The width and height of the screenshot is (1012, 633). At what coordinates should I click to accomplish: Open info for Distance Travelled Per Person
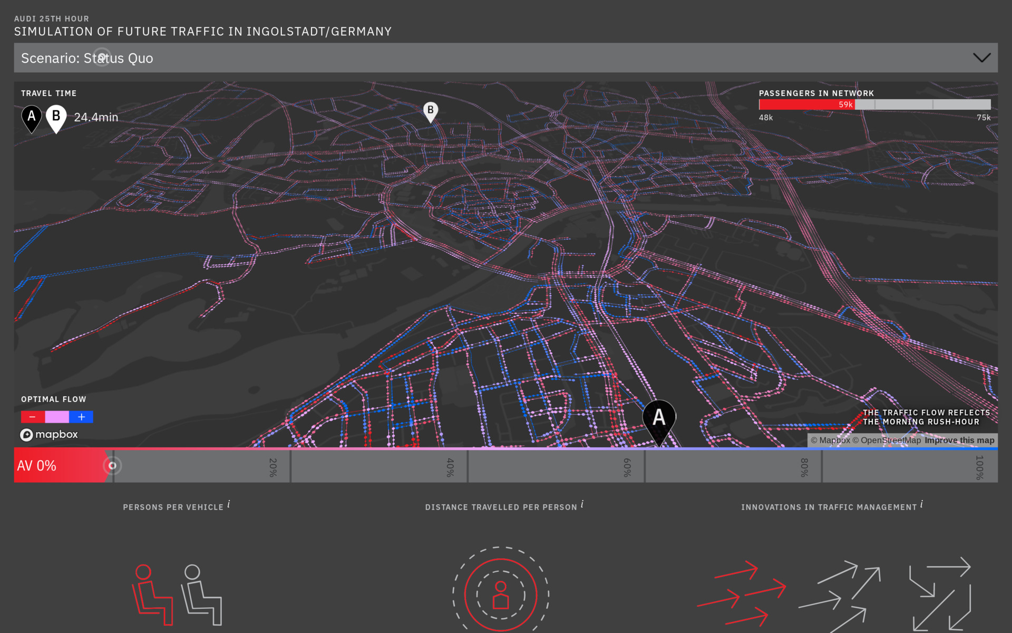click(x=582, y=505)
